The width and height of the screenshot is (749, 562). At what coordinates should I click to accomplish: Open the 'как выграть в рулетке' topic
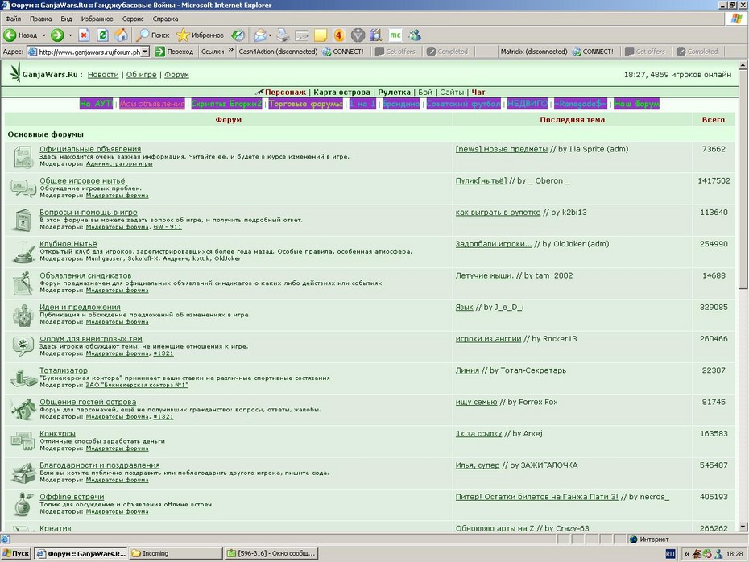tap(498, 212)
